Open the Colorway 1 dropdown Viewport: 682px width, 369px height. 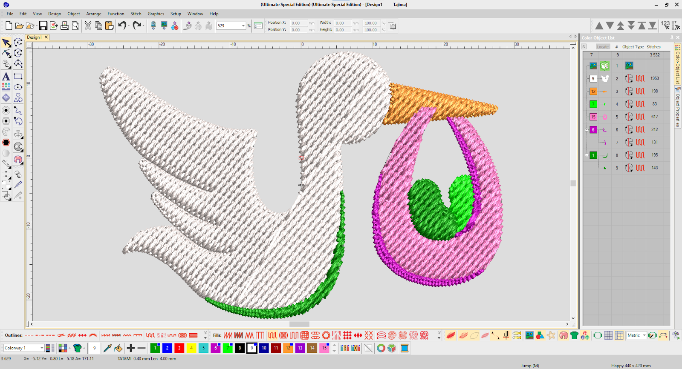[42, 348]
